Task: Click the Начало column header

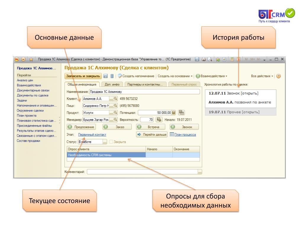Action: tap(159, 149)
